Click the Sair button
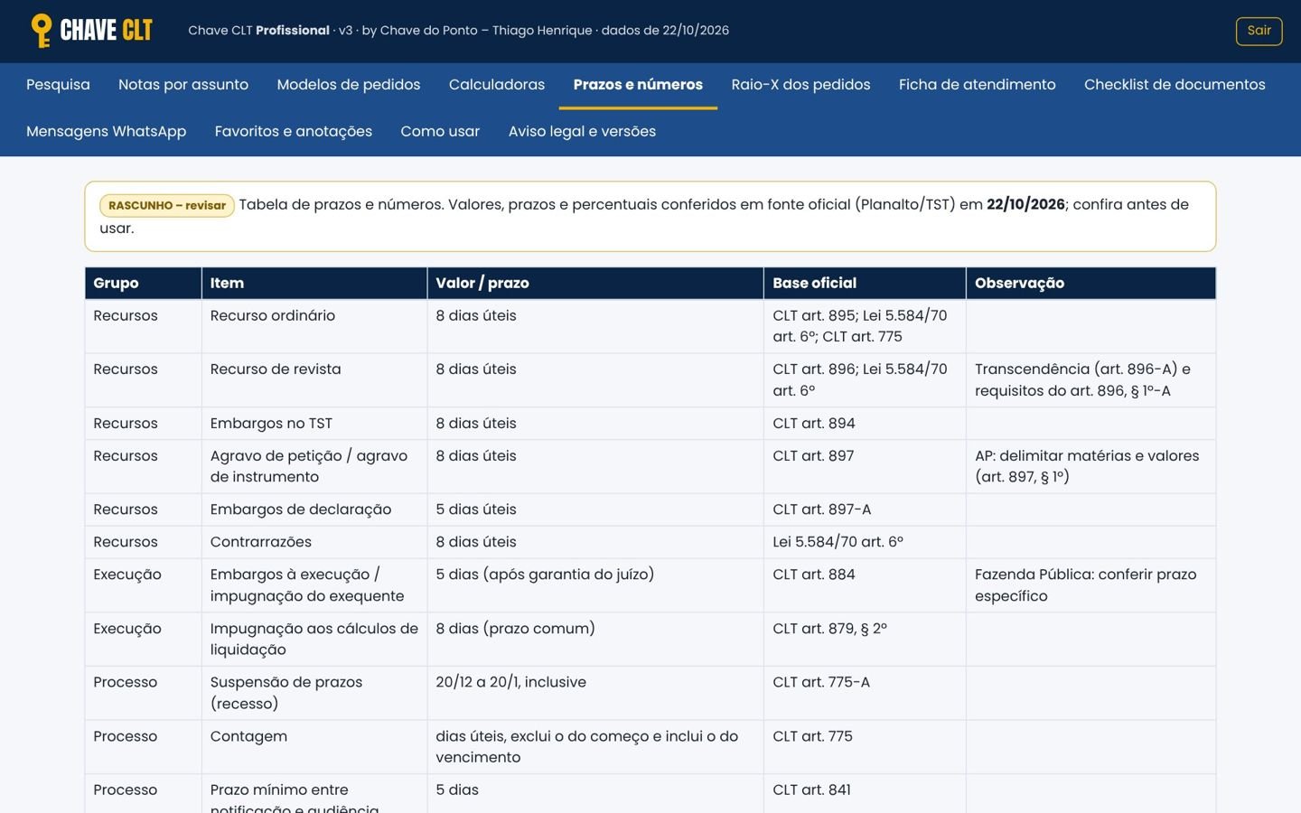This screenshot has width=1301, height=813. point(1259,31)
